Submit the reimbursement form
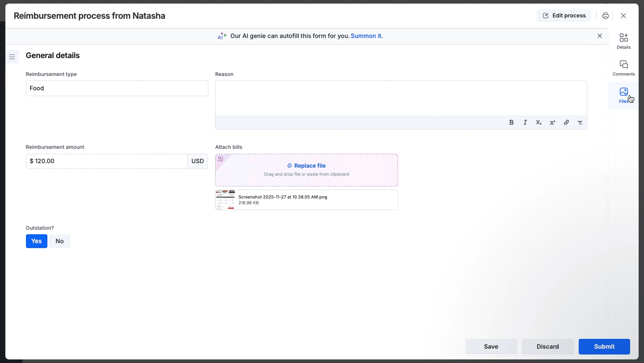The image size is (644, 363). pos(604,346)
